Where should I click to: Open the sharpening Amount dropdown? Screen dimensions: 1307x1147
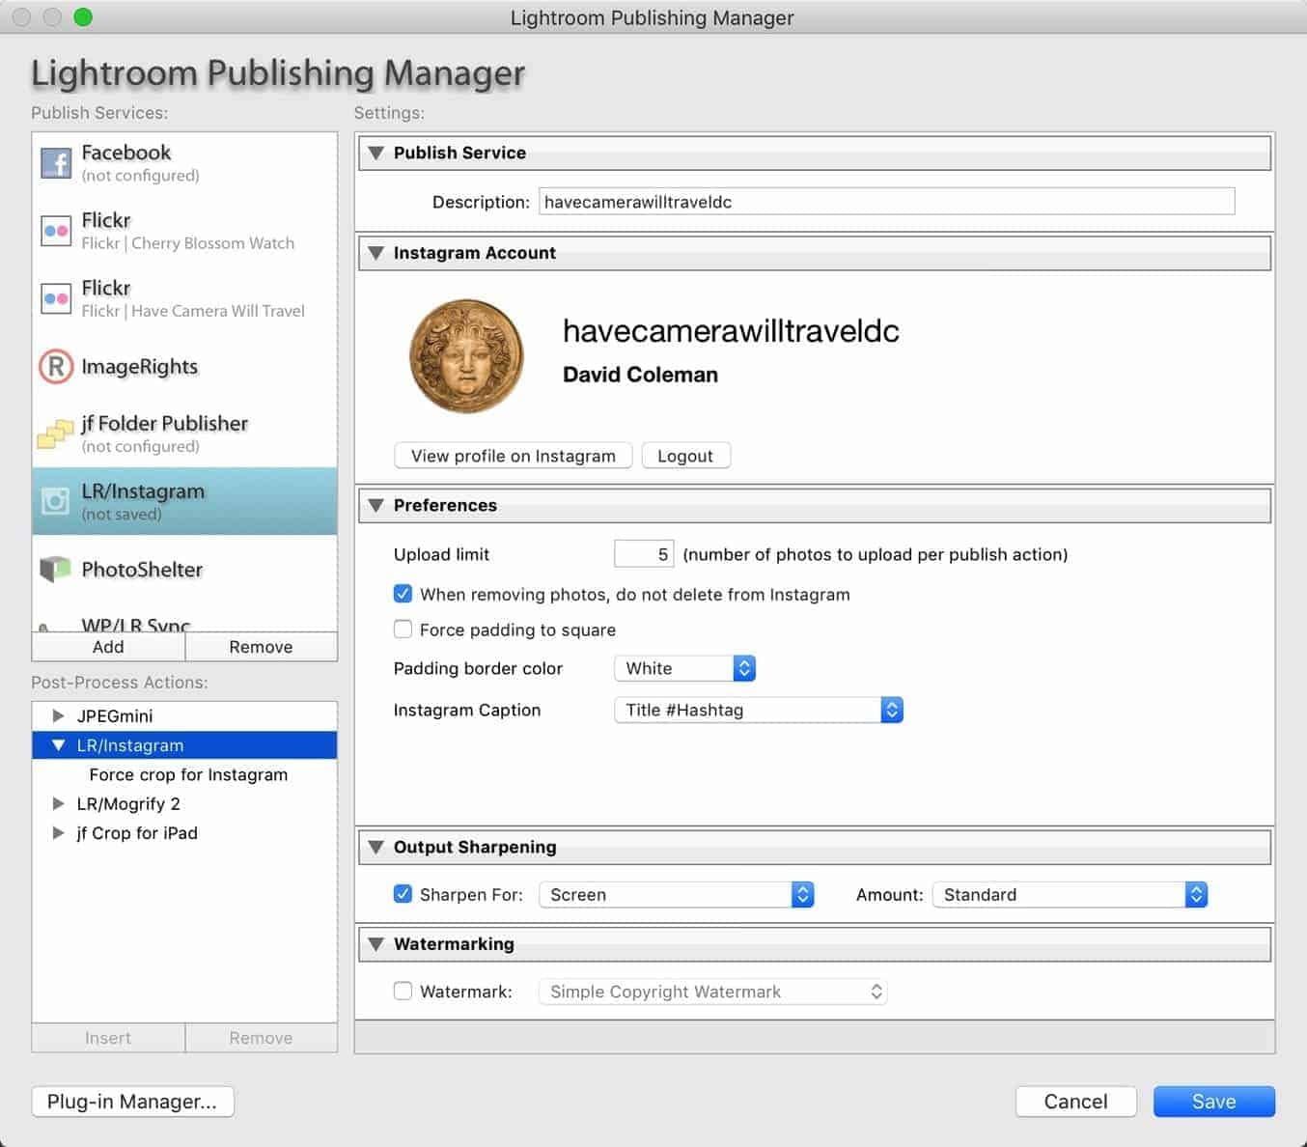pyautogui.click(x=1070, y=894)
